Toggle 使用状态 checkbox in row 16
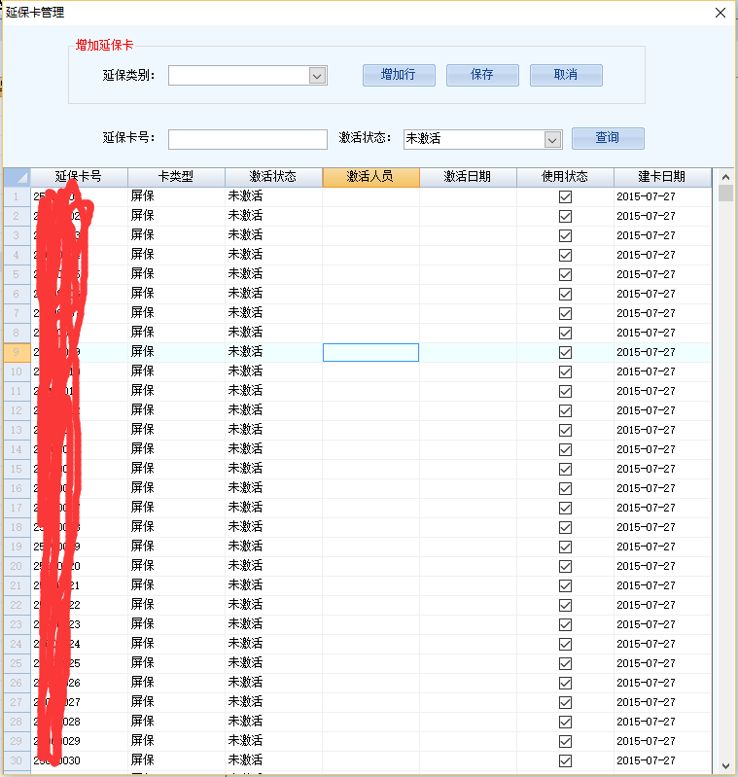 coord(565,488)
